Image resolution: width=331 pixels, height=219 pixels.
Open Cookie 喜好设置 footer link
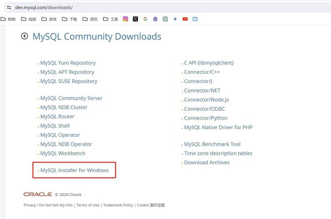pyautogui.click(x=151, y=205)
